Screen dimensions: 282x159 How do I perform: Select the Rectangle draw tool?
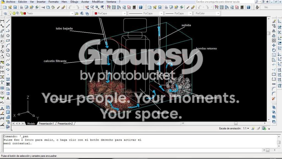pyautogui.click(x=8, y=41)
